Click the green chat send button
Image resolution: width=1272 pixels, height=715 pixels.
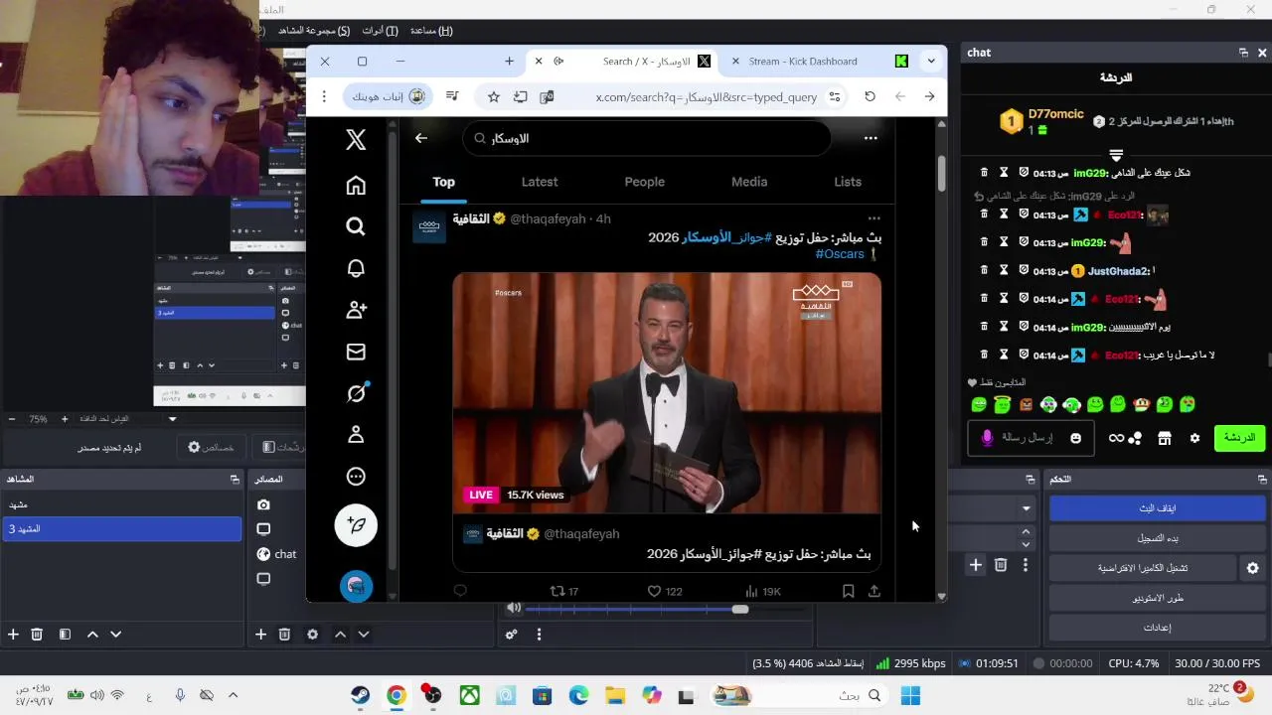click(x=1239, y=438)
